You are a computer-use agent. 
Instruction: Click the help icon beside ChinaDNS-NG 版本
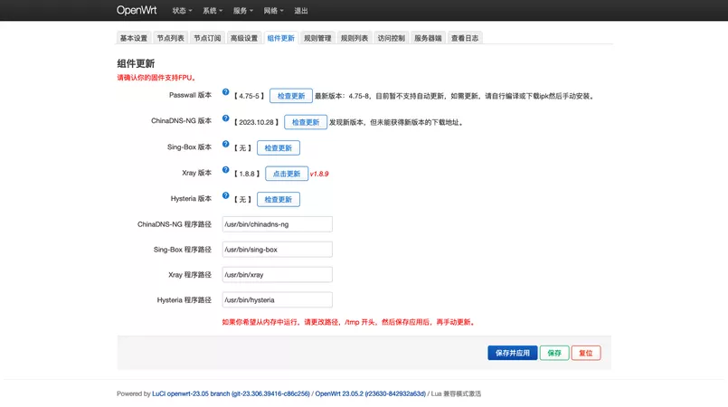point(226,118)
